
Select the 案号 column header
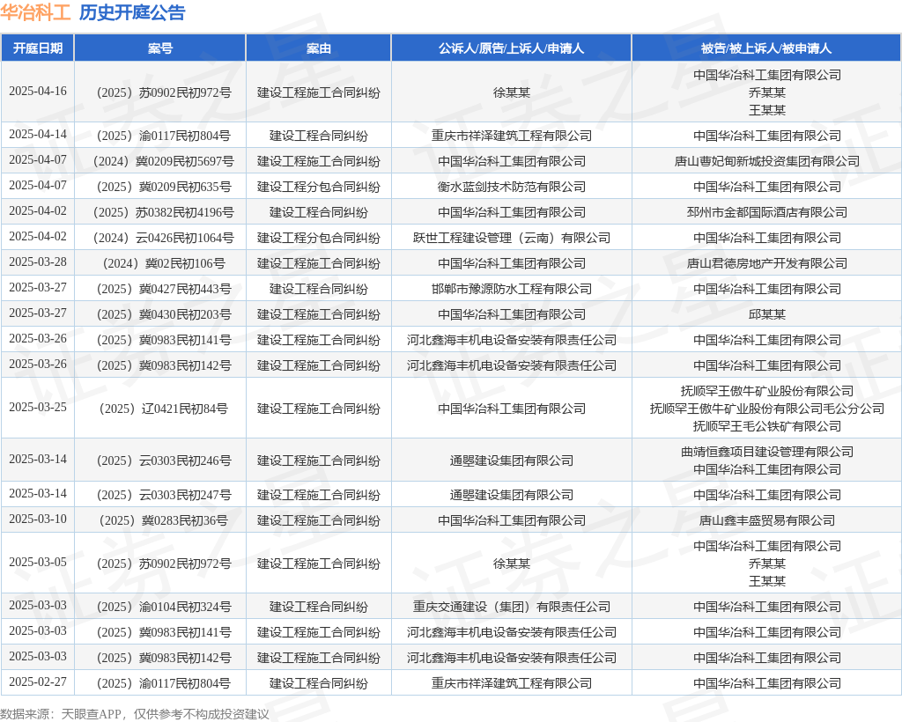pos(160,48)
